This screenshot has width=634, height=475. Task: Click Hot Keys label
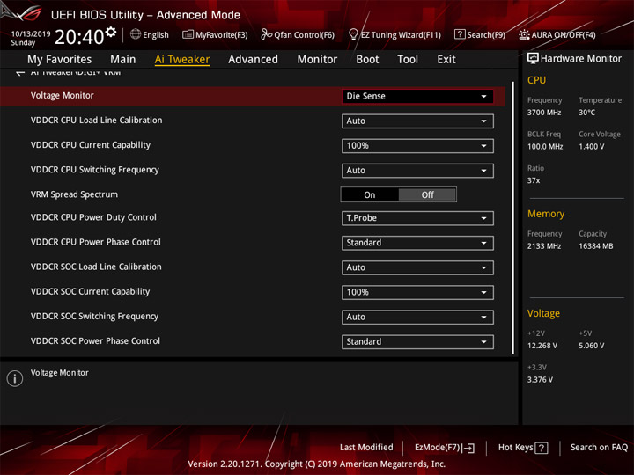[515, 448]
